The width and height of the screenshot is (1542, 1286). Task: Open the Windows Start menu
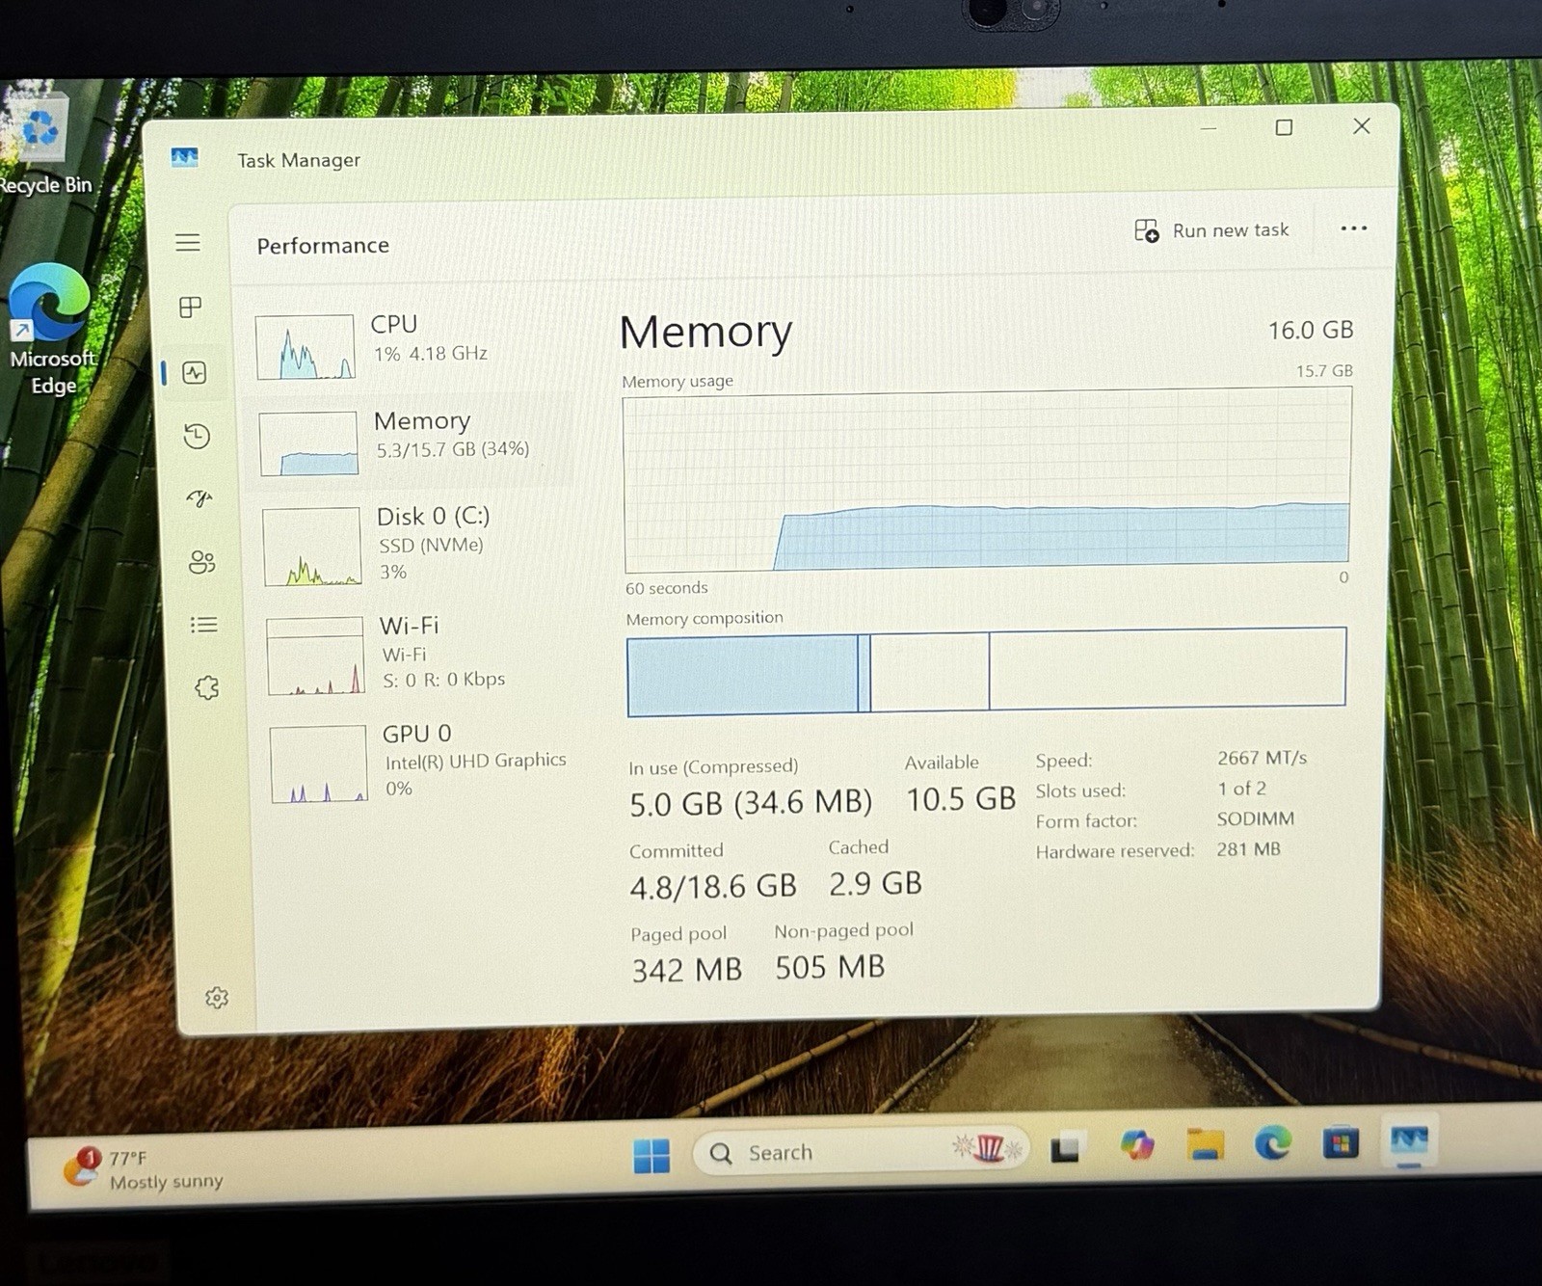(651, 1155)
